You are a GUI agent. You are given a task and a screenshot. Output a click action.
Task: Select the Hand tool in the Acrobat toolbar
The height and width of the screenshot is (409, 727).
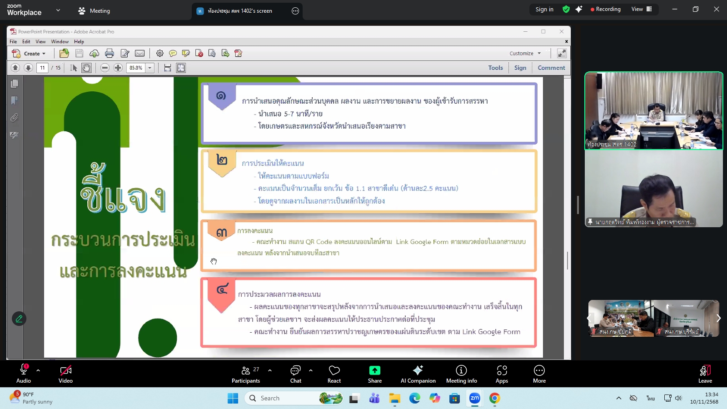click(x=86, y=68)
